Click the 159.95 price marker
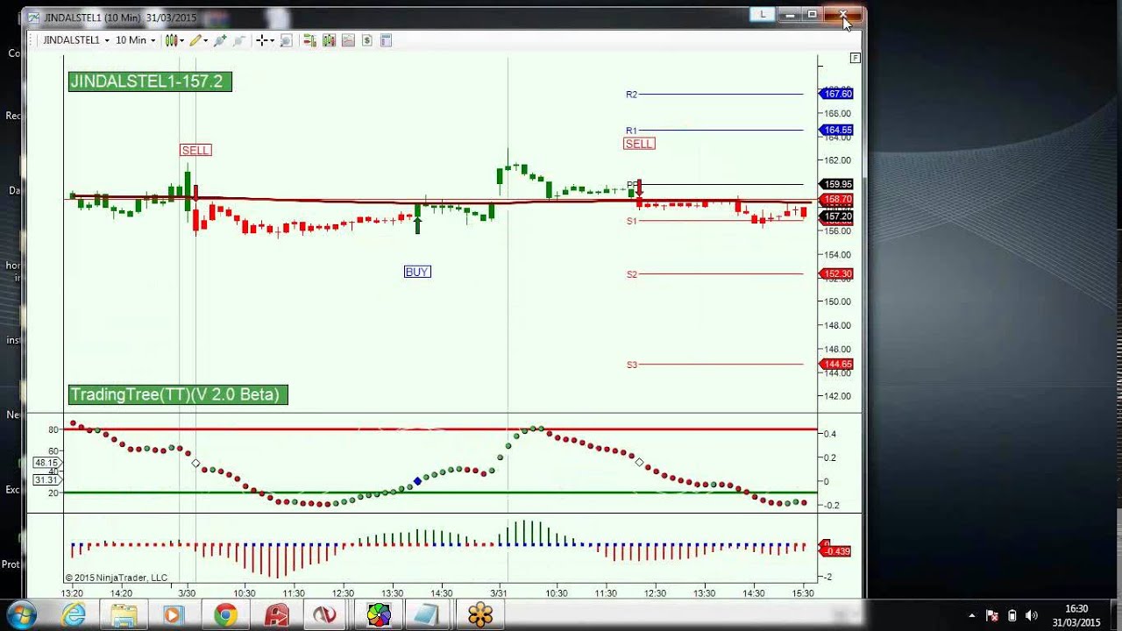 [836, 184]
